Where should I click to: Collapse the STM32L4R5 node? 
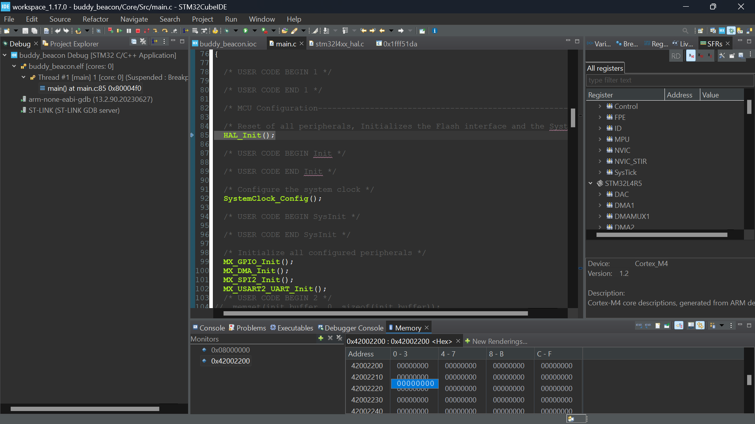[x=591, y=184]
